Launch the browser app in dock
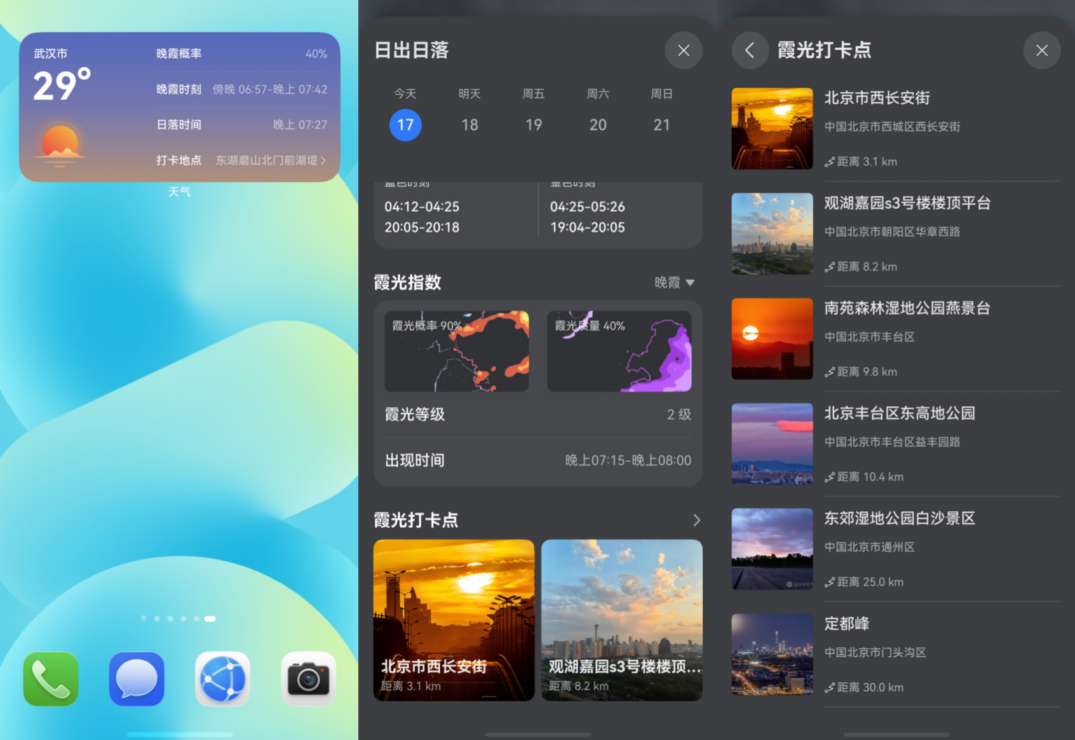 point(222,679)
